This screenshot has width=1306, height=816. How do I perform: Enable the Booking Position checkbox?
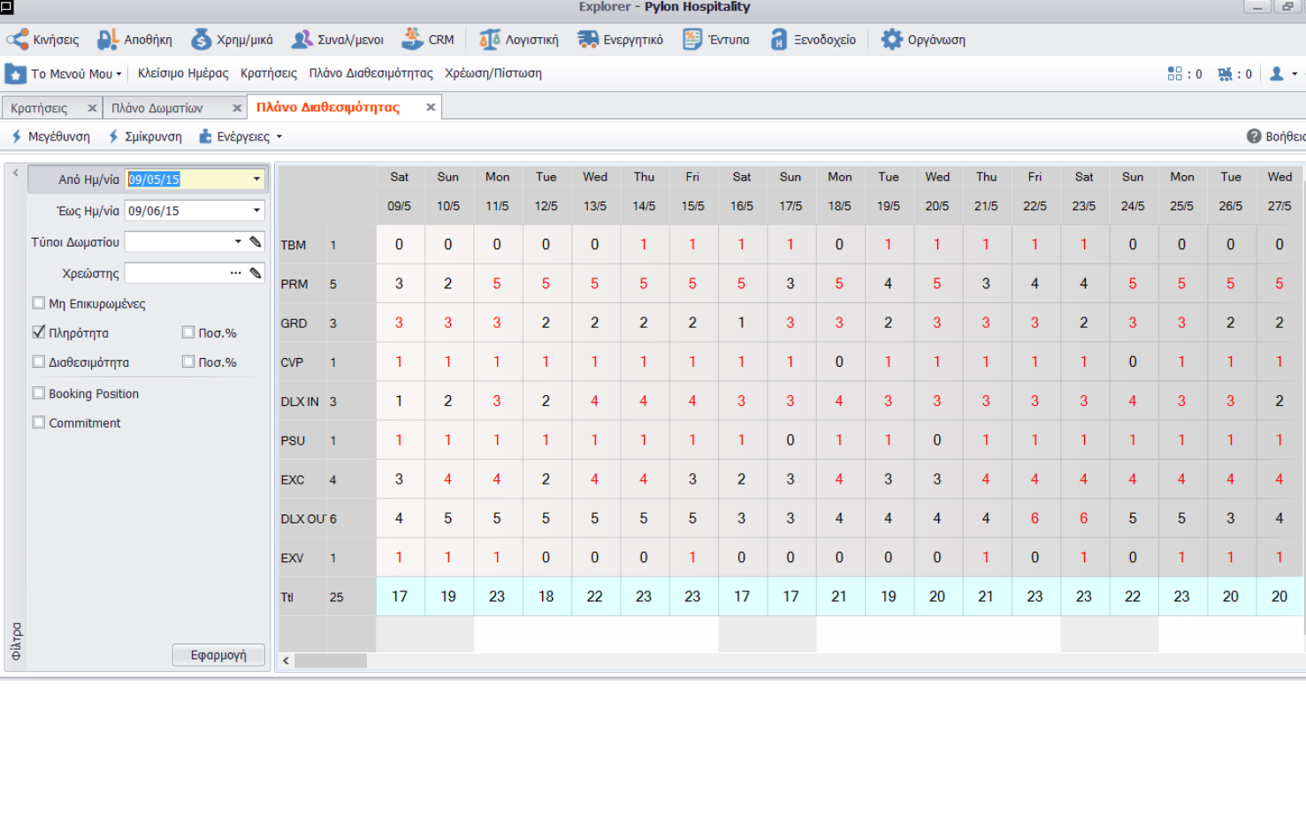coord(39,393)
